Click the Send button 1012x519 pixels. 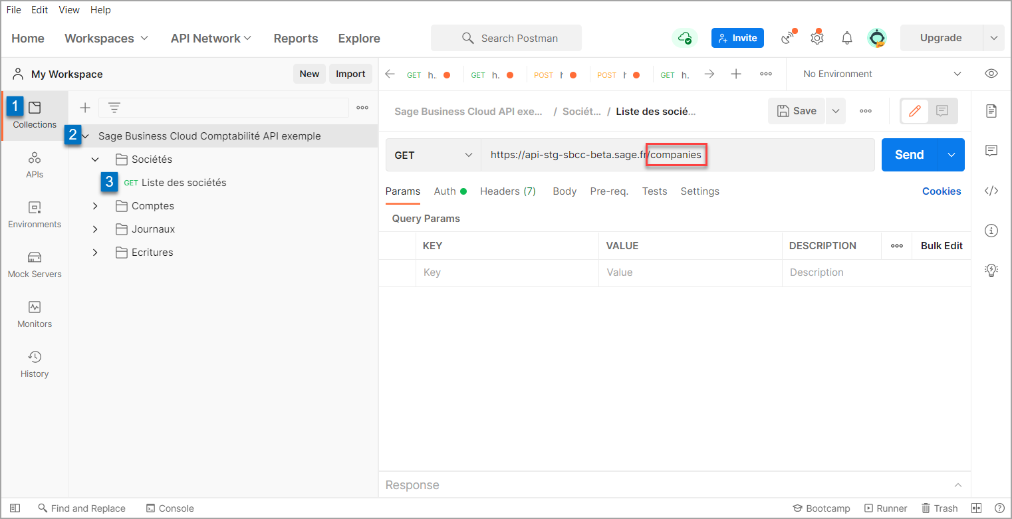(910, 155)
